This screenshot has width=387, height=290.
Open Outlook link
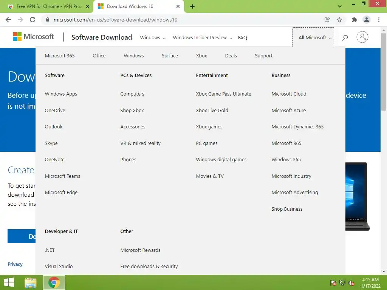click(54, 127)
